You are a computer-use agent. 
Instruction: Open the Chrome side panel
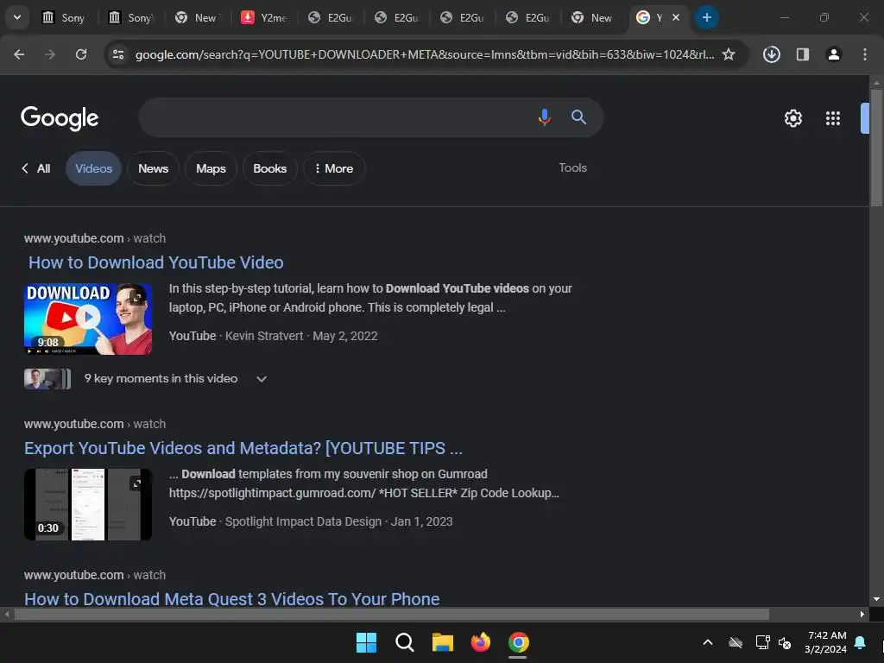[x=802, y=54]
